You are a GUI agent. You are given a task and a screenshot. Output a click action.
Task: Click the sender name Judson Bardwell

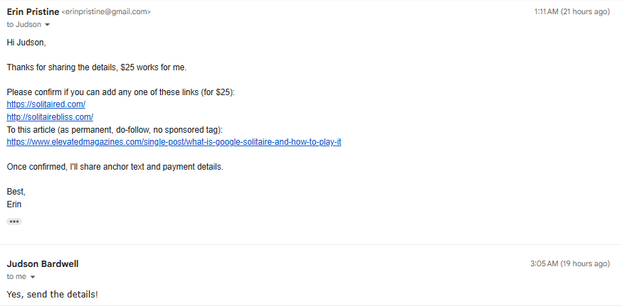pos(43,264)
